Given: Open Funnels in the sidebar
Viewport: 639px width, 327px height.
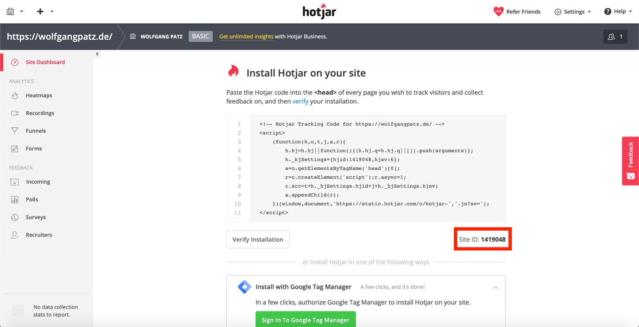Looking at the screenshot, I should (36, 131).
